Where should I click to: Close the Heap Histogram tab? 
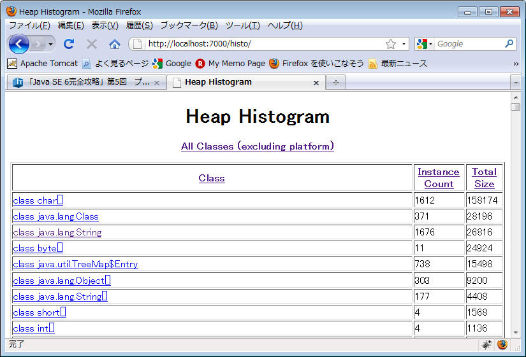[x=316, y=83]
